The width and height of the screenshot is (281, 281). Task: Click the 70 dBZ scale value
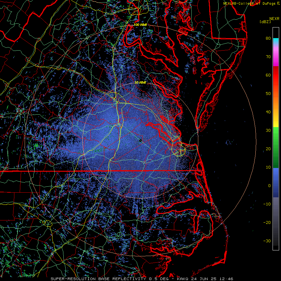pyautogui.click(x=268, y=57)
